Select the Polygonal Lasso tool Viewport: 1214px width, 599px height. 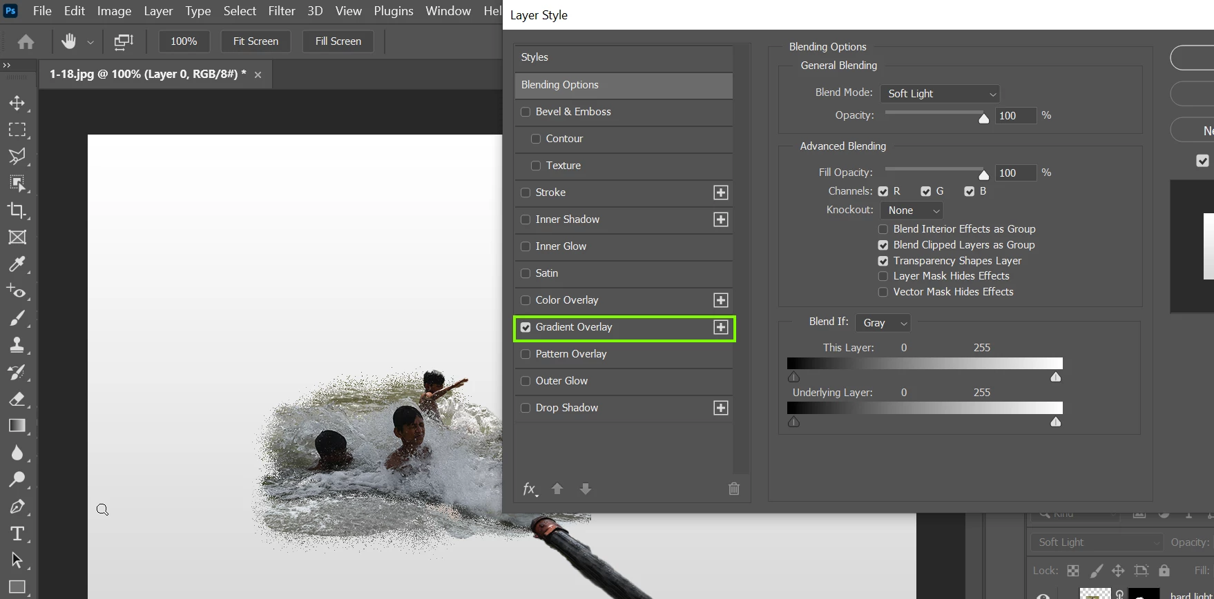pyautogui.click(x=17, y=157)
